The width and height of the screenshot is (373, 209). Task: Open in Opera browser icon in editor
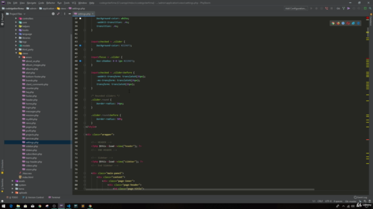(x=348, y=23)
